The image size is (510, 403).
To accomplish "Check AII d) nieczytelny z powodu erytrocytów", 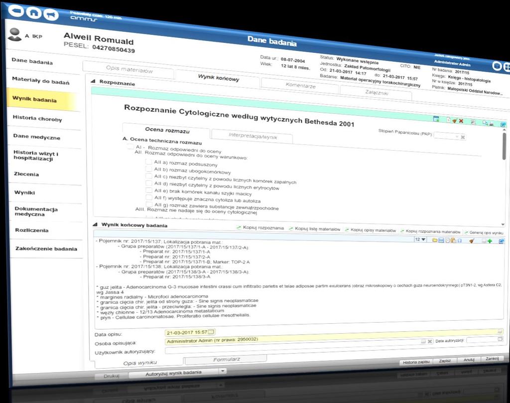I will click(x=148, y=183).
